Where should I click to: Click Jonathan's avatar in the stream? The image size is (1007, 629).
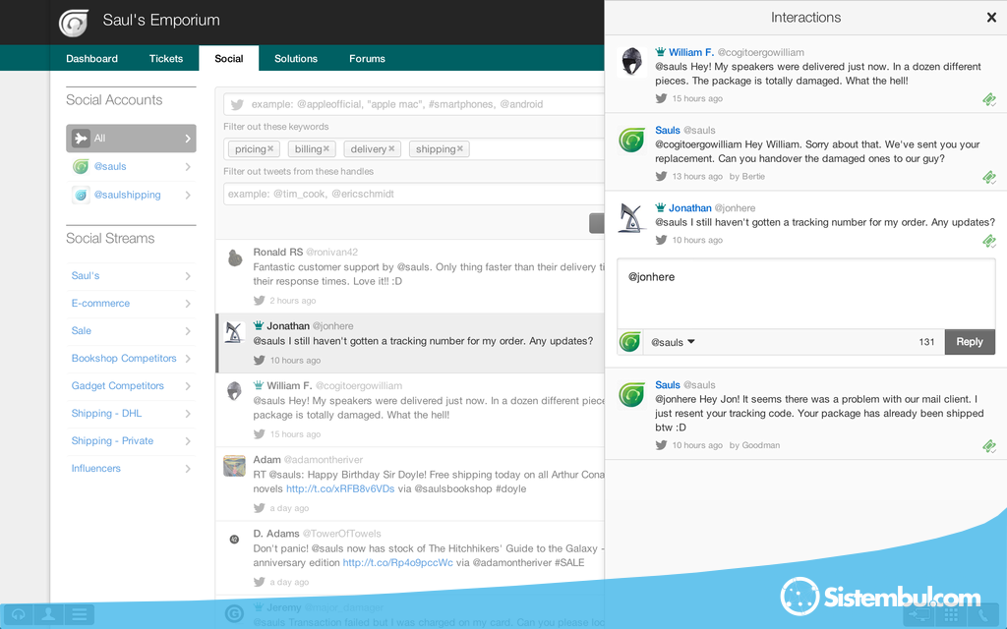point(234,332)
